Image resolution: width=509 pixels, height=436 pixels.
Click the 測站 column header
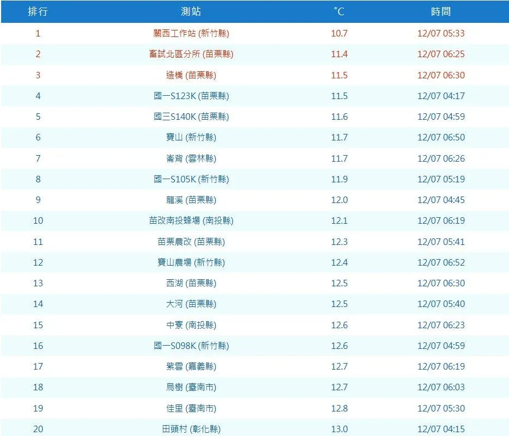pos(191,11)
